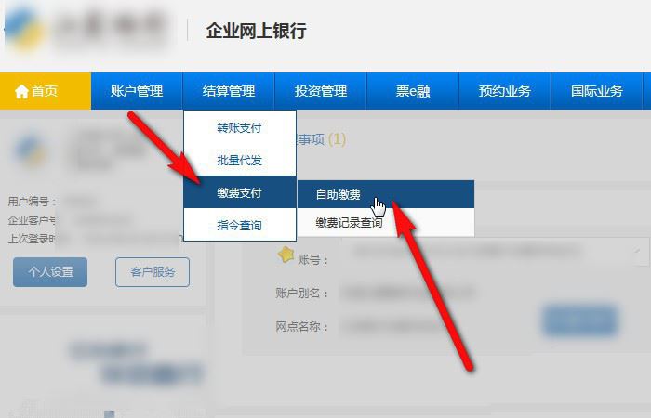Image resolution: width=651 pixels, height=418 pixels.
Task: Click the 客户服务 button
Action: (x=153, y=272)
